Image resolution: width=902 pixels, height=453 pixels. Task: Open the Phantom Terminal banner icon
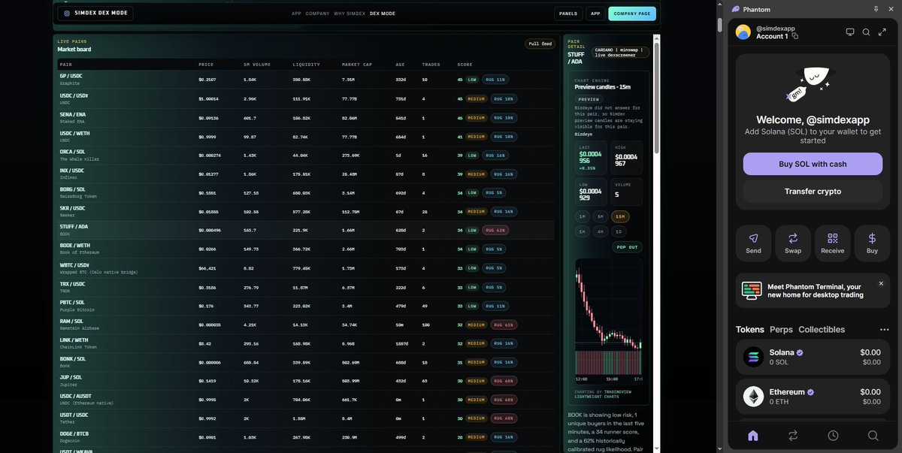752,291
